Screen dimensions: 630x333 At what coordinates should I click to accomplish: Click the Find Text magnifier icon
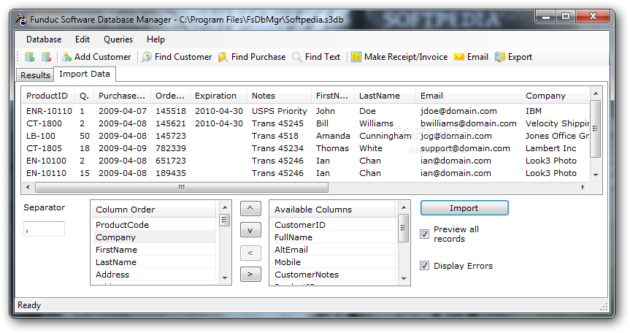(297, 57)
